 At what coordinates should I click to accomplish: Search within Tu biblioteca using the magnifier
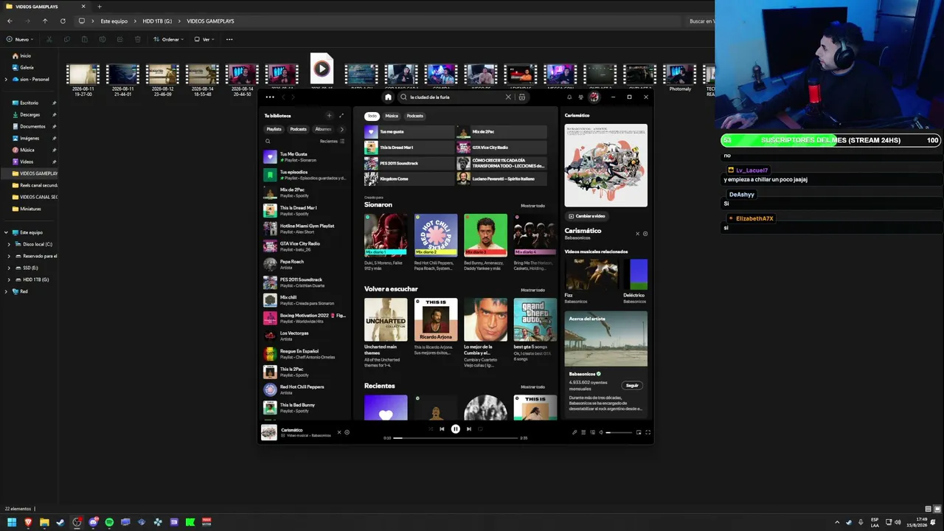click(x=268, y=141)
